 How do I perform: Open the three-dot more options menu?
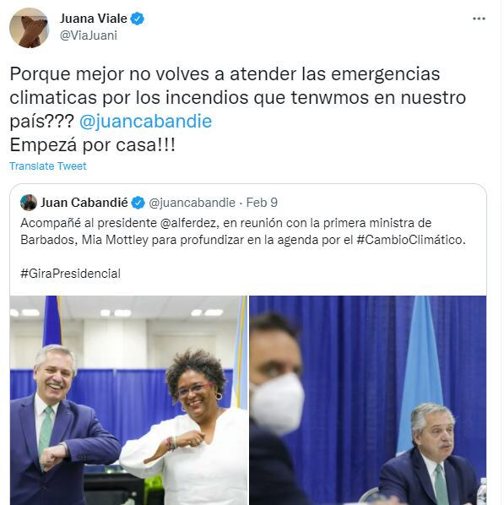[479, 19]
